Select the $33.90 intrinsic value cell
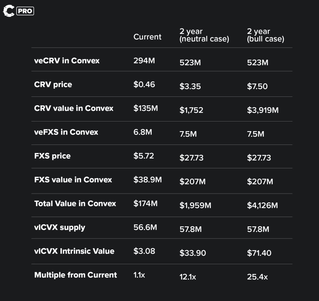Viewport: 319px width, 301px height. point(193,253)
